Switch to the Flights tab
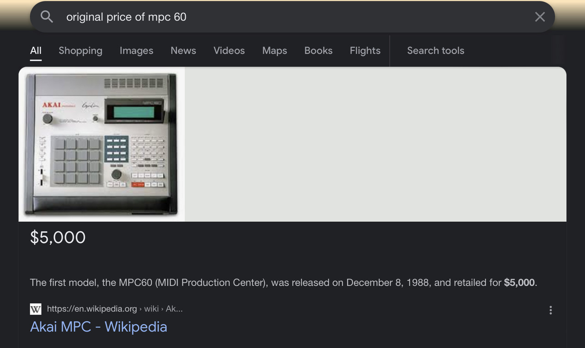Screen dimensions: 585x348 click(x=365, y=51)
